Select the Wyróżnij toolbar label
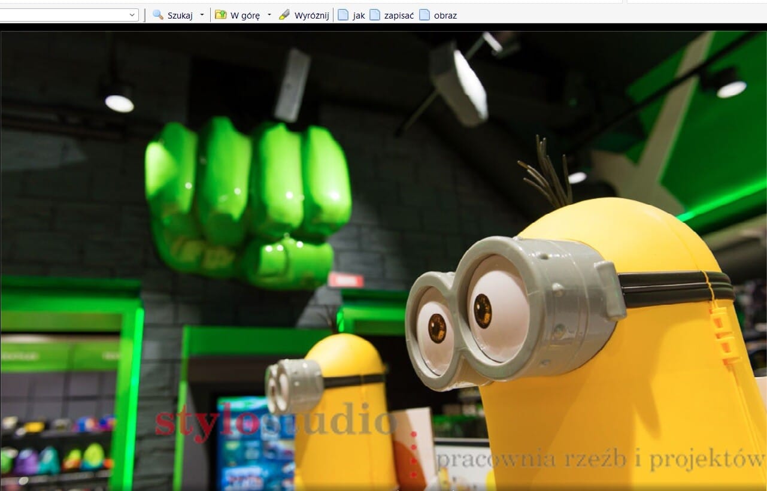 click(311, 16)
